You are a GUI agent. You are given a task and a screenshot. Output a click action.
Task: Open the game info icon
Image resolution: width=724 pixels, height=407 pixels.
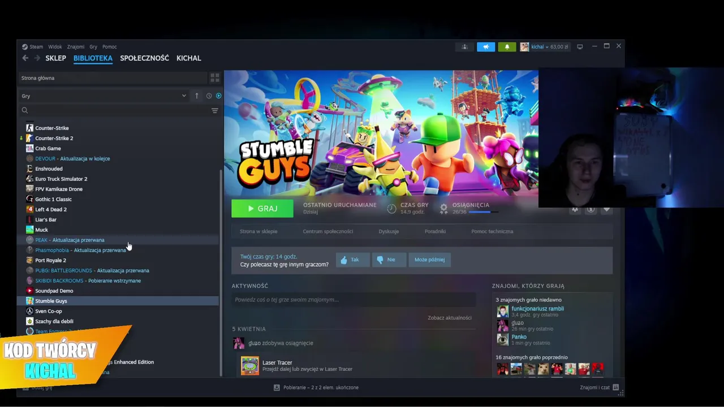(591, 209)
